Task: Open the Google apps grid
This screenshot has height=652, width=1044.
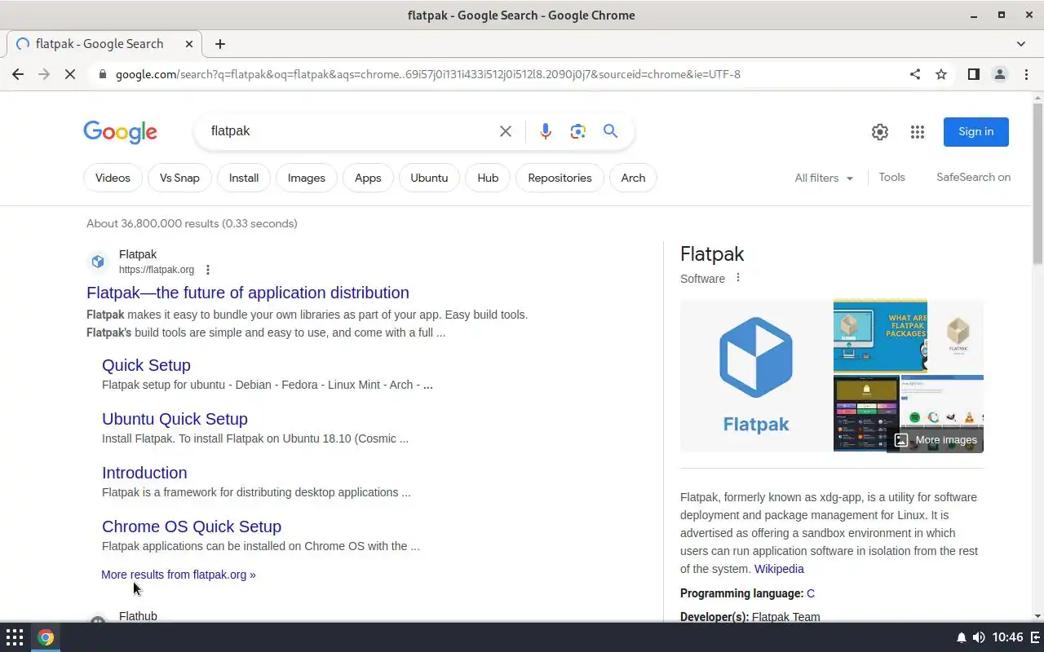Action: tap(918, 132)
